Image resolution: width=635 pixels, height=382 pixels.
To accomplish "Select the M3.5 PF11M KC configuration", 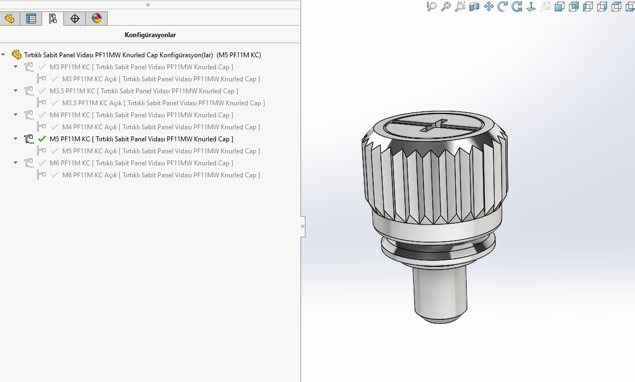I will (144, 91).
